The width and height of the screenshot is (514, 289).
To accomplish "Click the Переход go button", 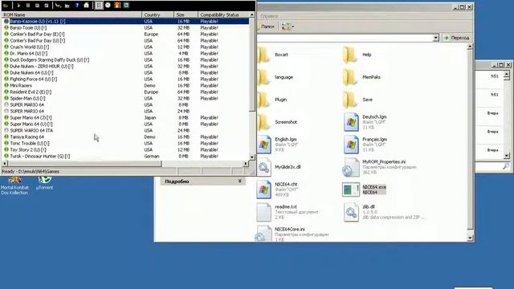I will click(x=457, y=38).
